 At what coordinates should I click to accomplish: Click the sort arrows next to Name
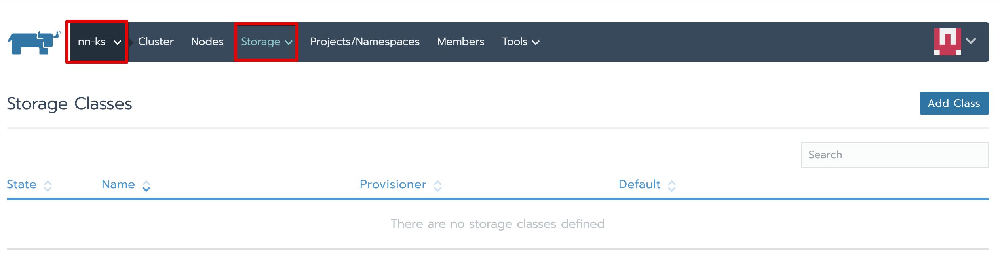[x=146, y=186]
